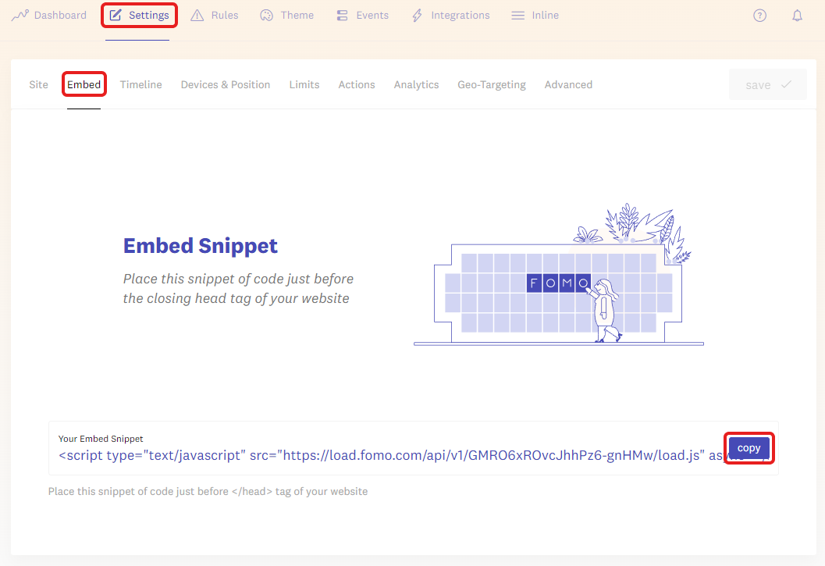Click the FOMO building illustration
This screenshot has height=566, width=825.
pyautogui.click(x=559, y=274)
